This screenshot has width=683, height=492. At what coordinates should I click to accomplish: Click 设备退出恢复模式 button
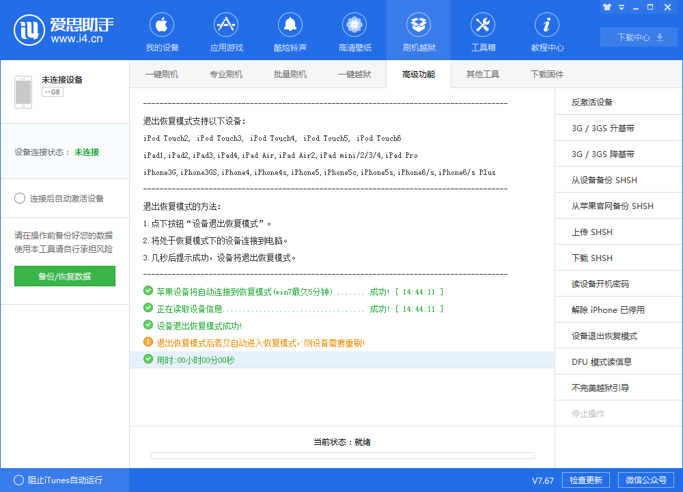coord(619,336)
